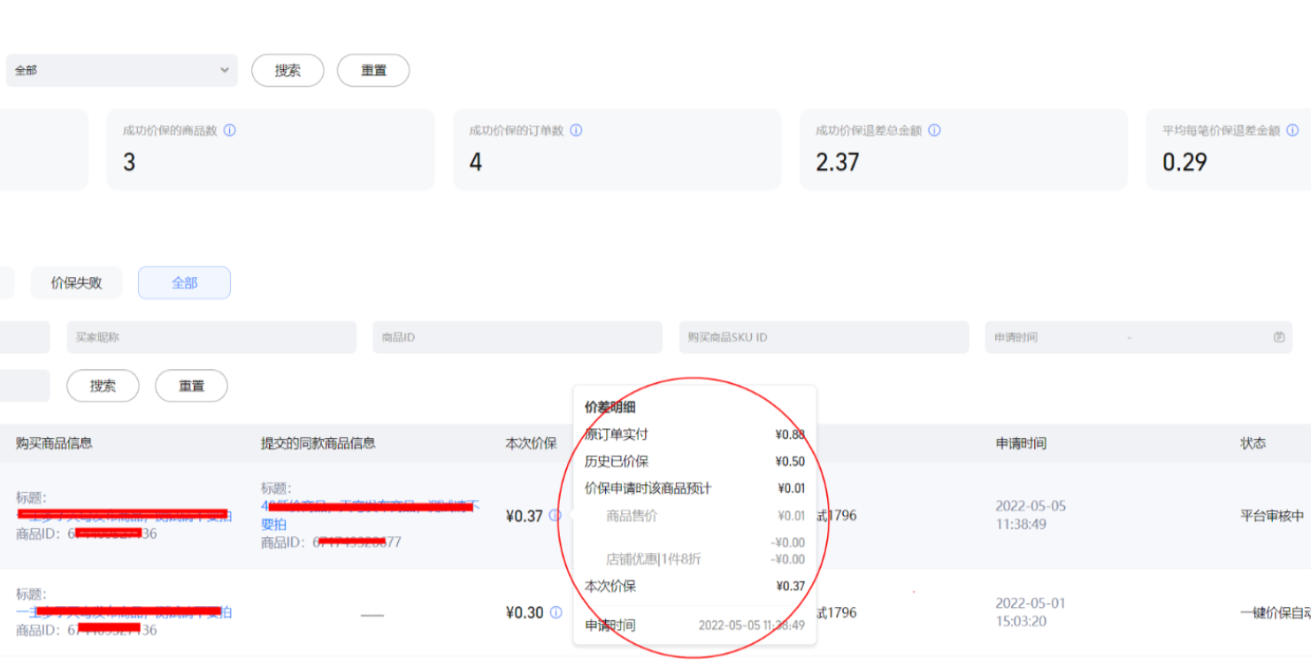Click the value 3 under 成功价保的商品数
Image resolution: width=1311 pixels, height=660 pixels.
point(129,162)
